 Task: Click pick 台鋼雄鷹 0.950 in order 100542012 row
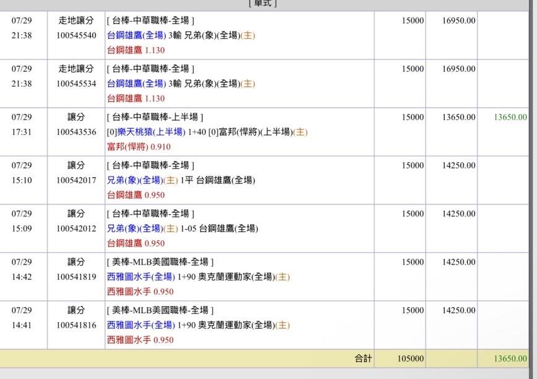pos(135,243)
